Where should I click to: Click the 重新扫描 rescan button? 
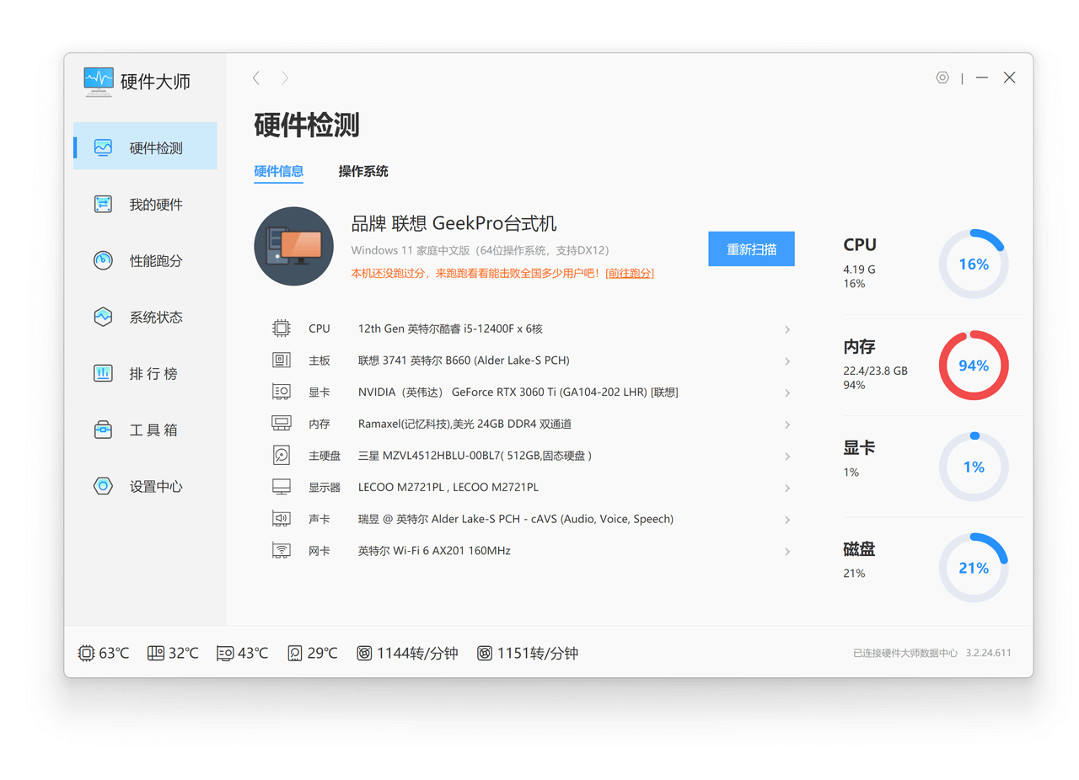751,249
